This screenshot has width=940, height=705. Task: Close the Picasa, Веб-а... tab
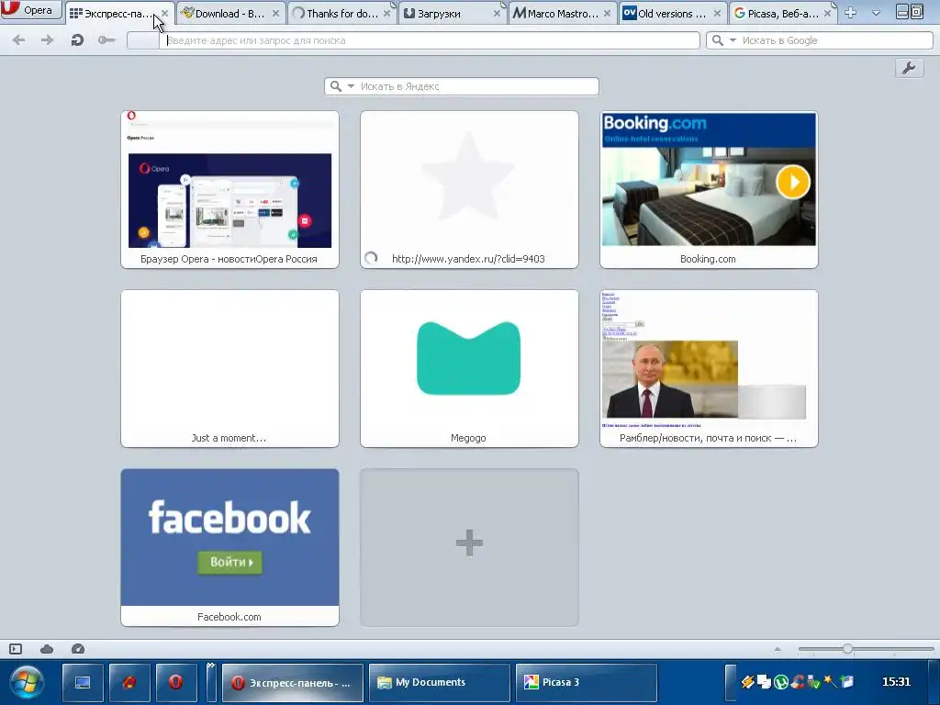click(828, 13)
